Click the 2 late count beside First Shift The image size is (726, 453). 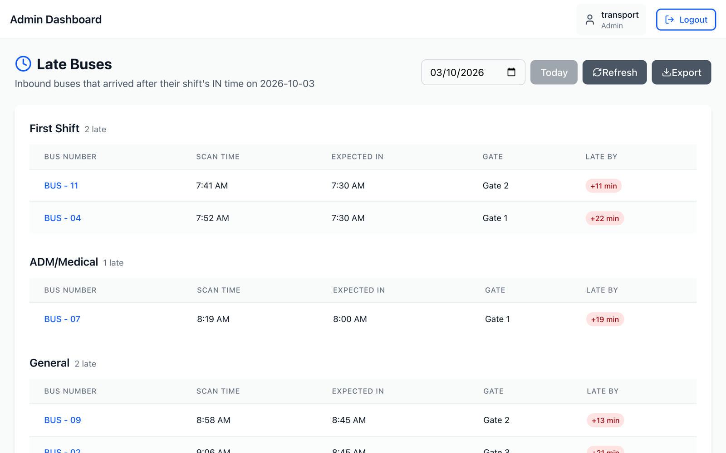click(x=95, y=130)
